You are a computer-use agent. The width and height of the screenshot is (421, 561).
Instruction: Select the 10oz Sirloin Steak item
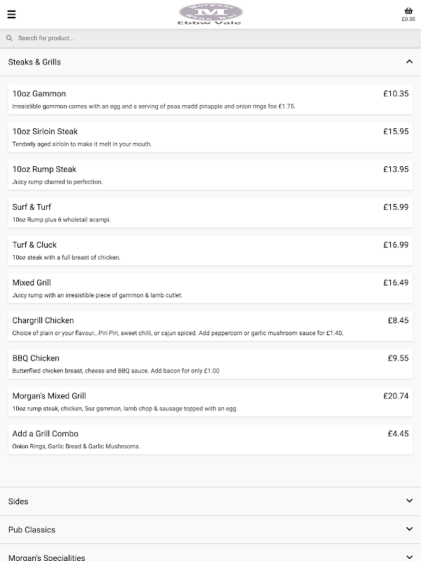(x=210, y=137)
